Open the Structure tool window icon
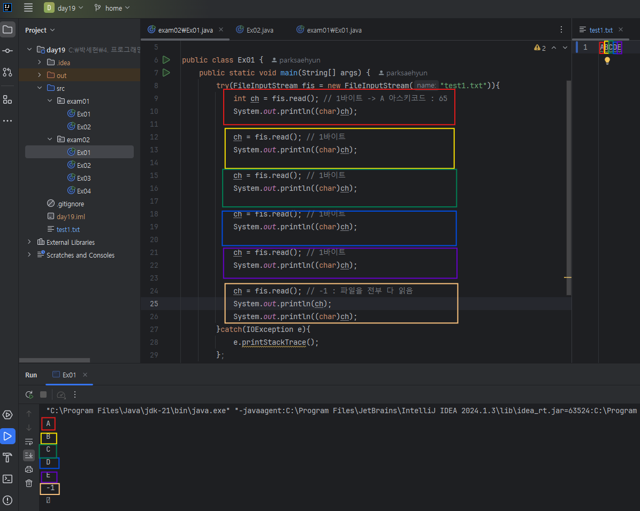Screen dimensions: 640x511 [7, 99]
